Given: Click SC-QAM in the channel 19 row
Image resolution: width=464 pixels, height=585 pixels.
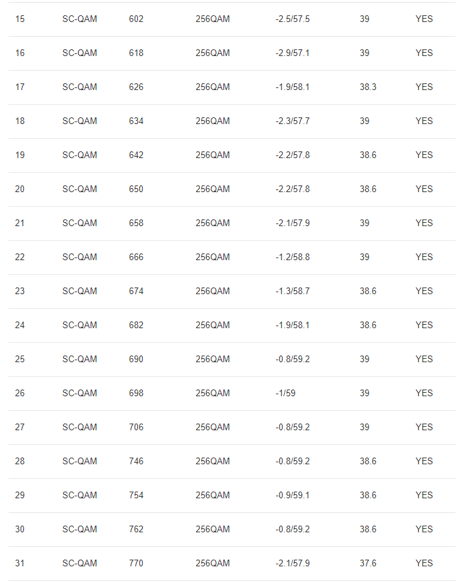Looking at the screenshot, I should tap(79, 155).
